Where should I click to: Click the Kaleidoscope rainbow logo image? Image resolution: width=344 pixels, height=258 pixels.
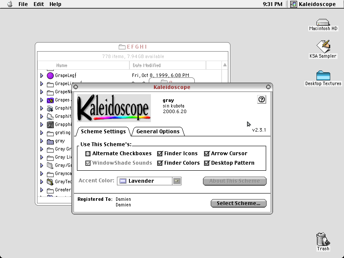pyautogui.click(x=114, y=108)
